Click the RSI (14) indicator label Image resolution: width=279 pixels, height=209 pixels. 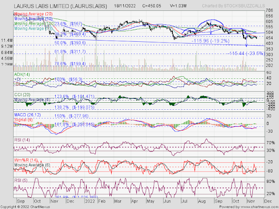(22, 140)
